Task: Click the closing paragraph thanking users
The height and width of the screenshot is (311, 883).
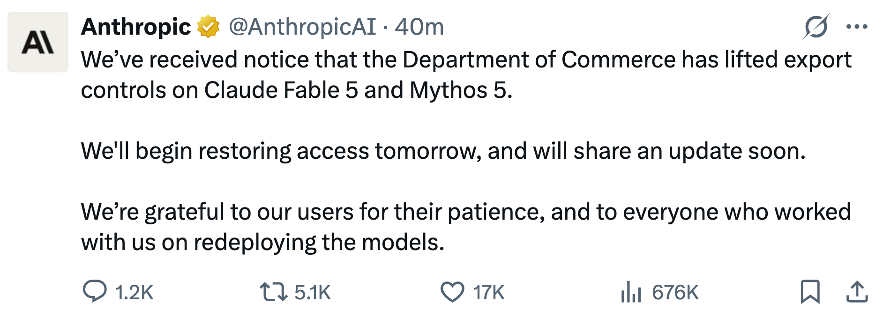Action: click(x=466, y=227)
